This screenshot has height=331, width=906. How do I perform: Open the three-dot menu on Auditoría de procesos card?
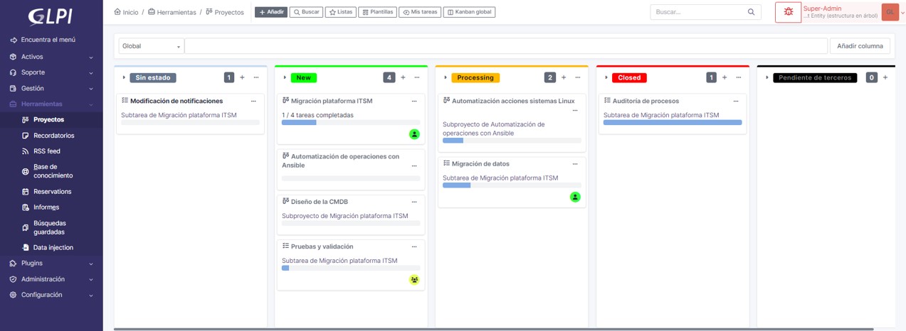tap(736, 102)
